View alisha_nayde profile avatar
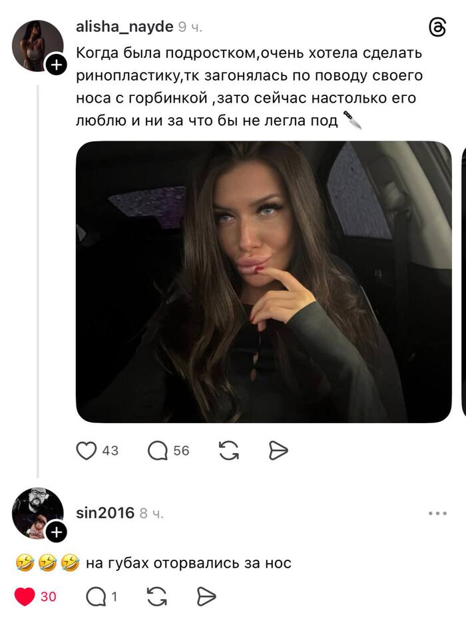466x619 pixels. pyautogui.click(x=38, y=46)
